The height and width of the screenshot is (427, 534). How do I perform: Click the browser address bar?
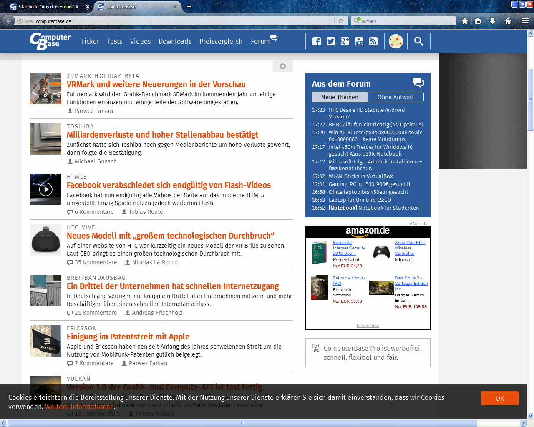pos(175,21)
